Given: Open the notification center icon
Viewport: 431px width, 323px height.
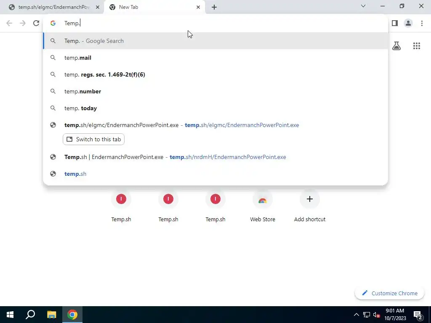Looking at the screenshot, I should coord(418,315).
